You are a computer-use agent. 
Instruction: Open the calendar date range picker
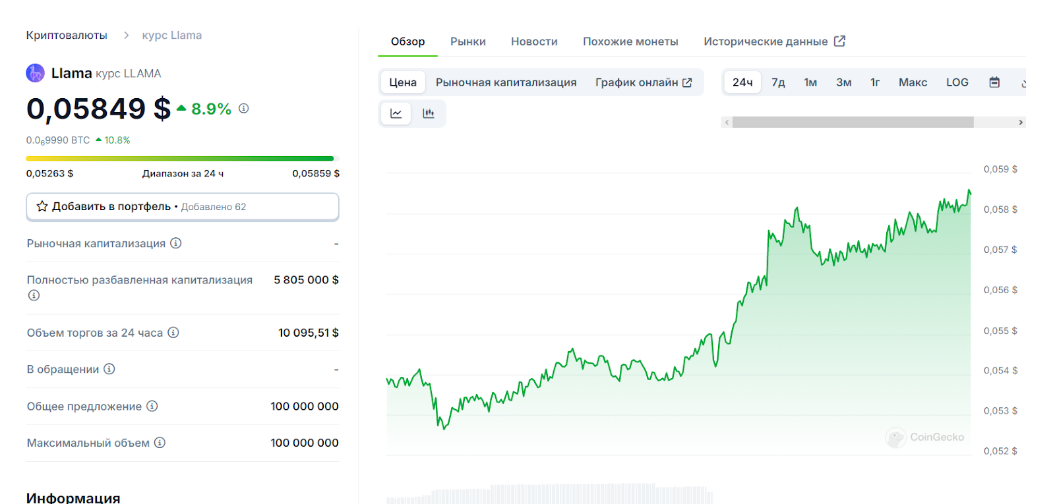click(x=994, y=82)
